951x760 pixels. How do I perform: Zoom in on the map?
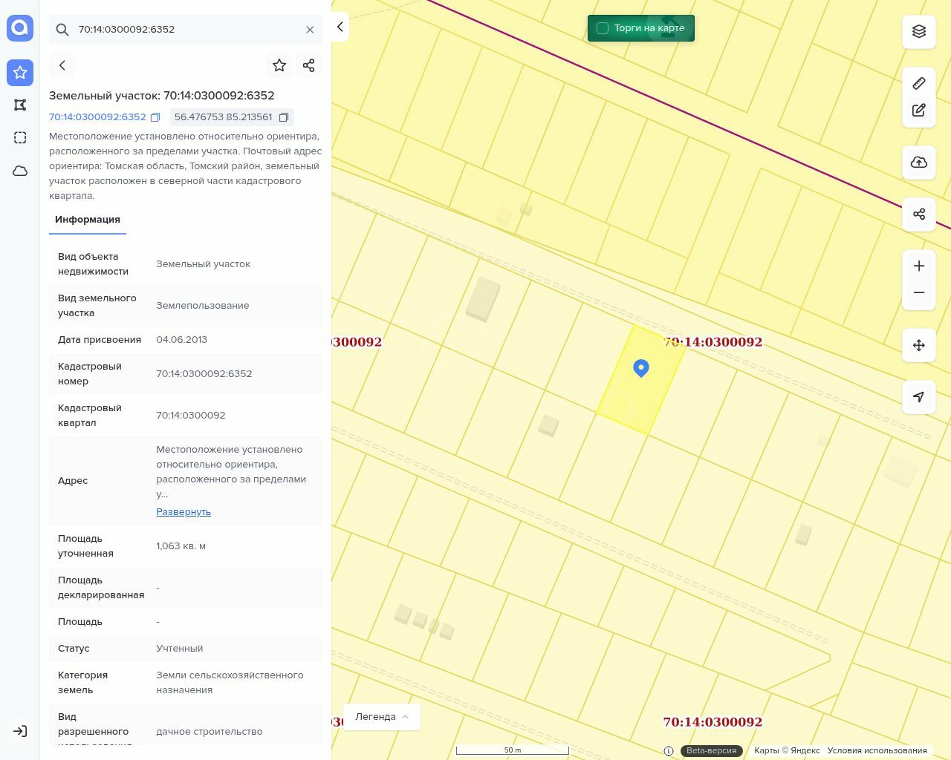(919, 266)
